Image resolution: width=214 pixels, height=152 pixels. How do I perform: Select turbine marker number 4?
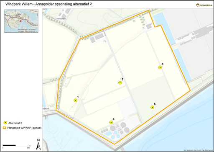[111, 122]
